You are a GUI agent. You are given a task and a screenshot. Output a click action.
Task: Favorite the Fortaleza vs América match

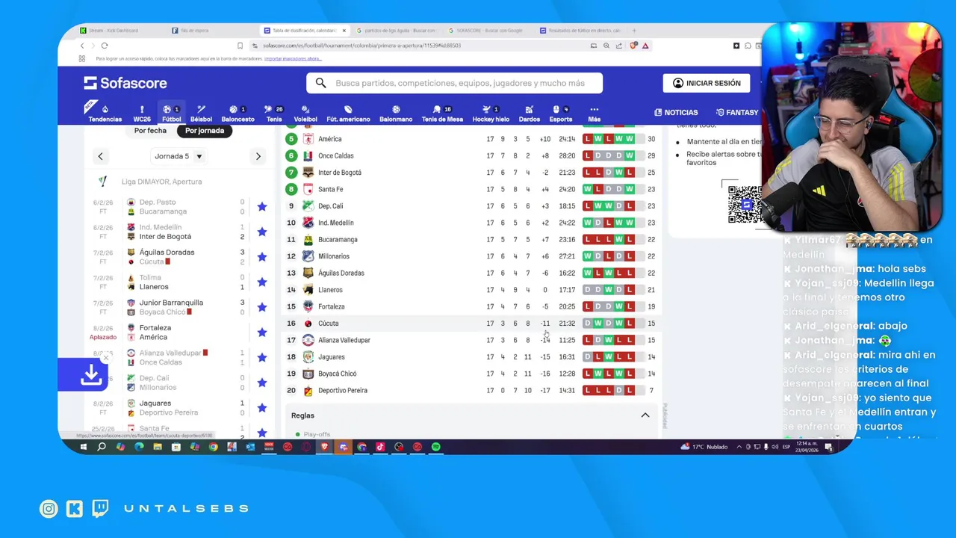click(261, 333)
